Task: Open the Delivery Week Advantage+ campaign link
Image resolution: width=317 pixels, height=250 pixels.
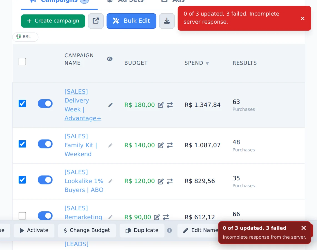Action: [x=83, y=105]
